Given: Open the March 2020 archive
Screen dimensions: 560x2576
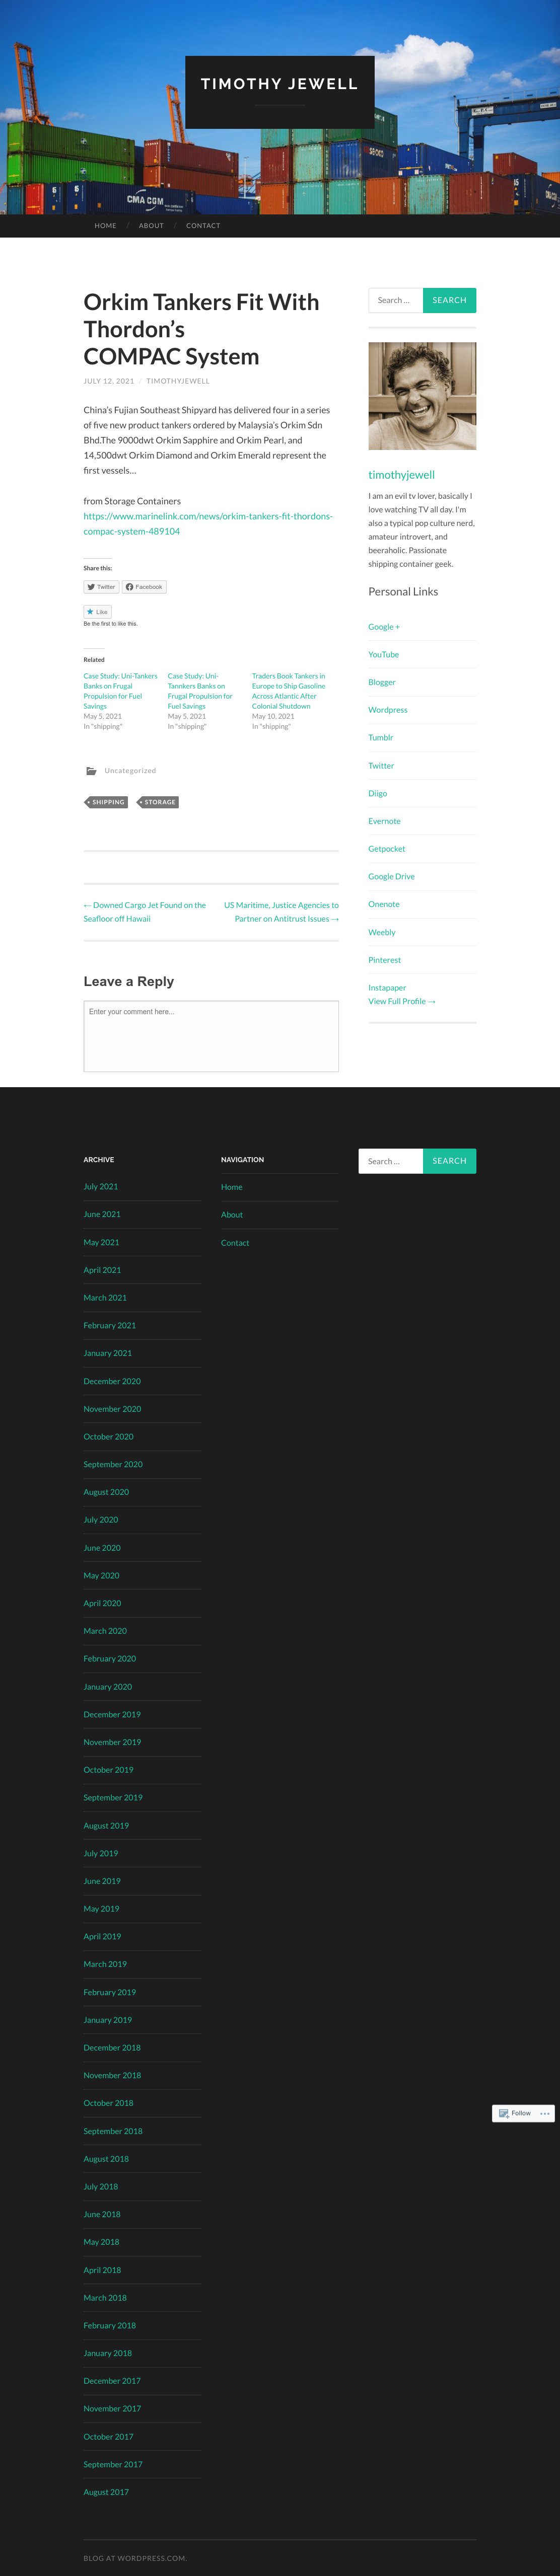Looking at the screenshot, I should point(105,1631).
